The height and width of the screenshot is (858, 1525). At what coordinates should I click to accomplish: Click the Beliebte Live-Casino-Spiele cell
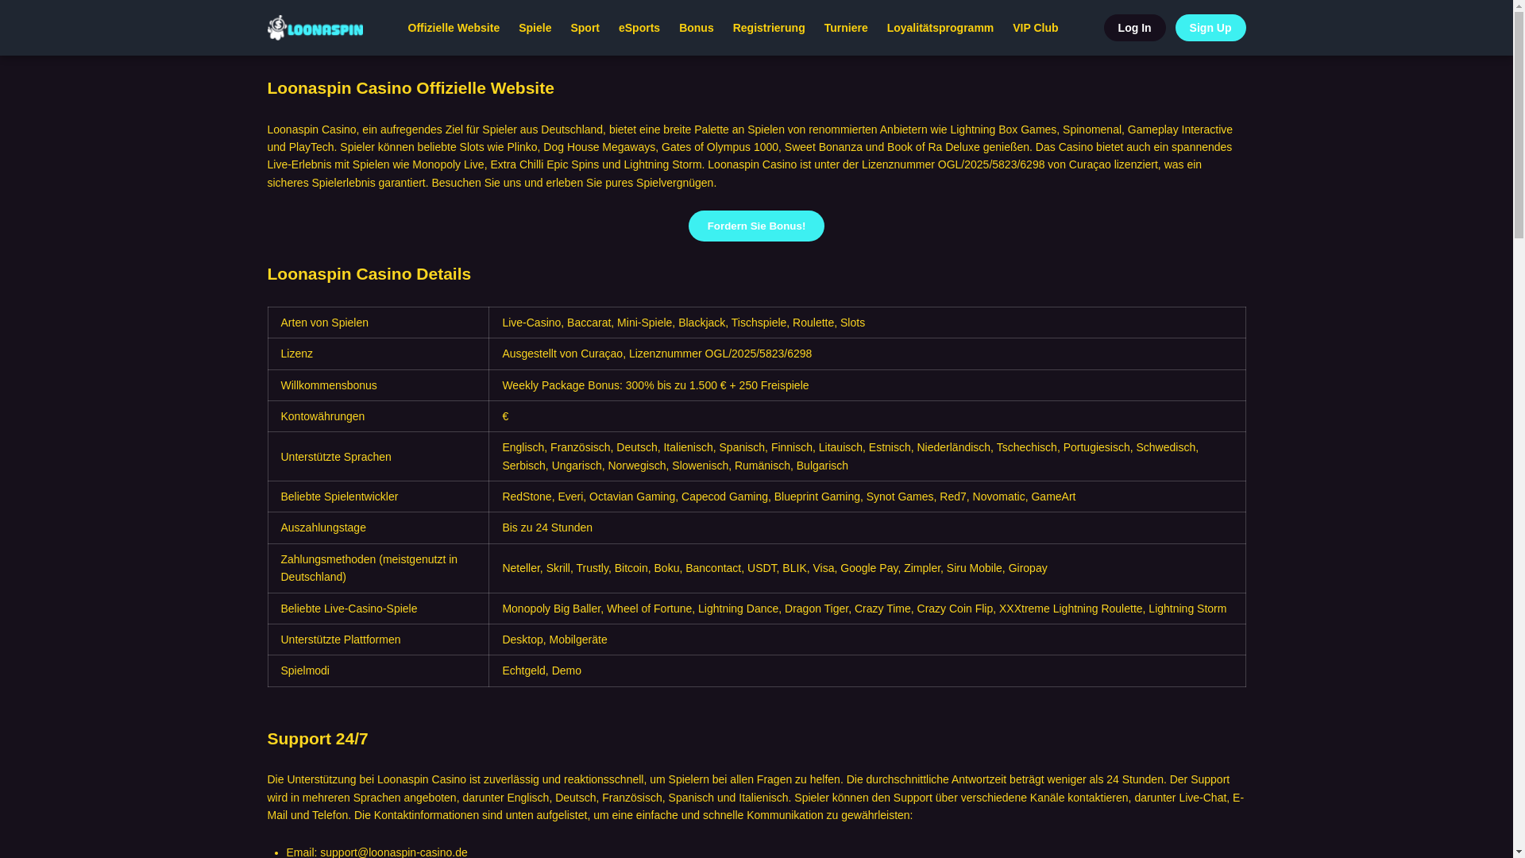click(x=378, y=609)
